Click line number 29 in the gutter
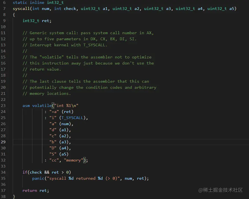 tap(3, 142)
